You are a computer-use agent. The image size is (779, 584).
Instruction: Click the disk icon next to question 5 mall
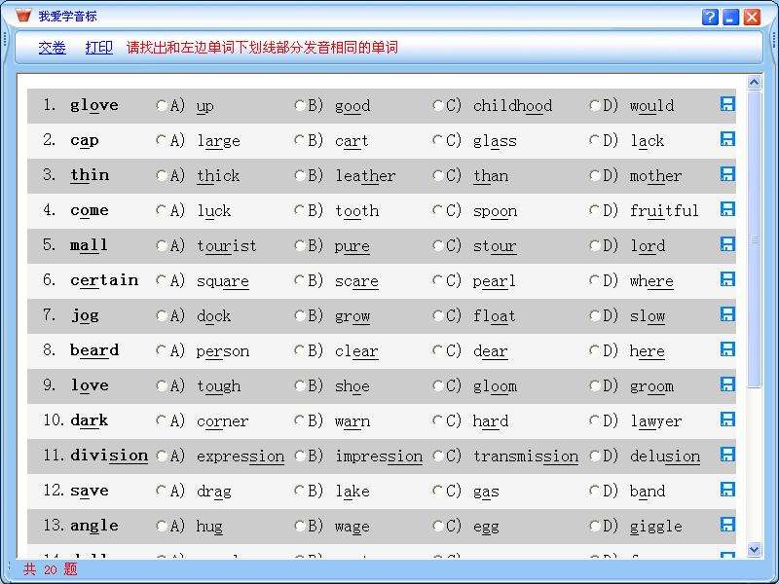click(726, 244)
